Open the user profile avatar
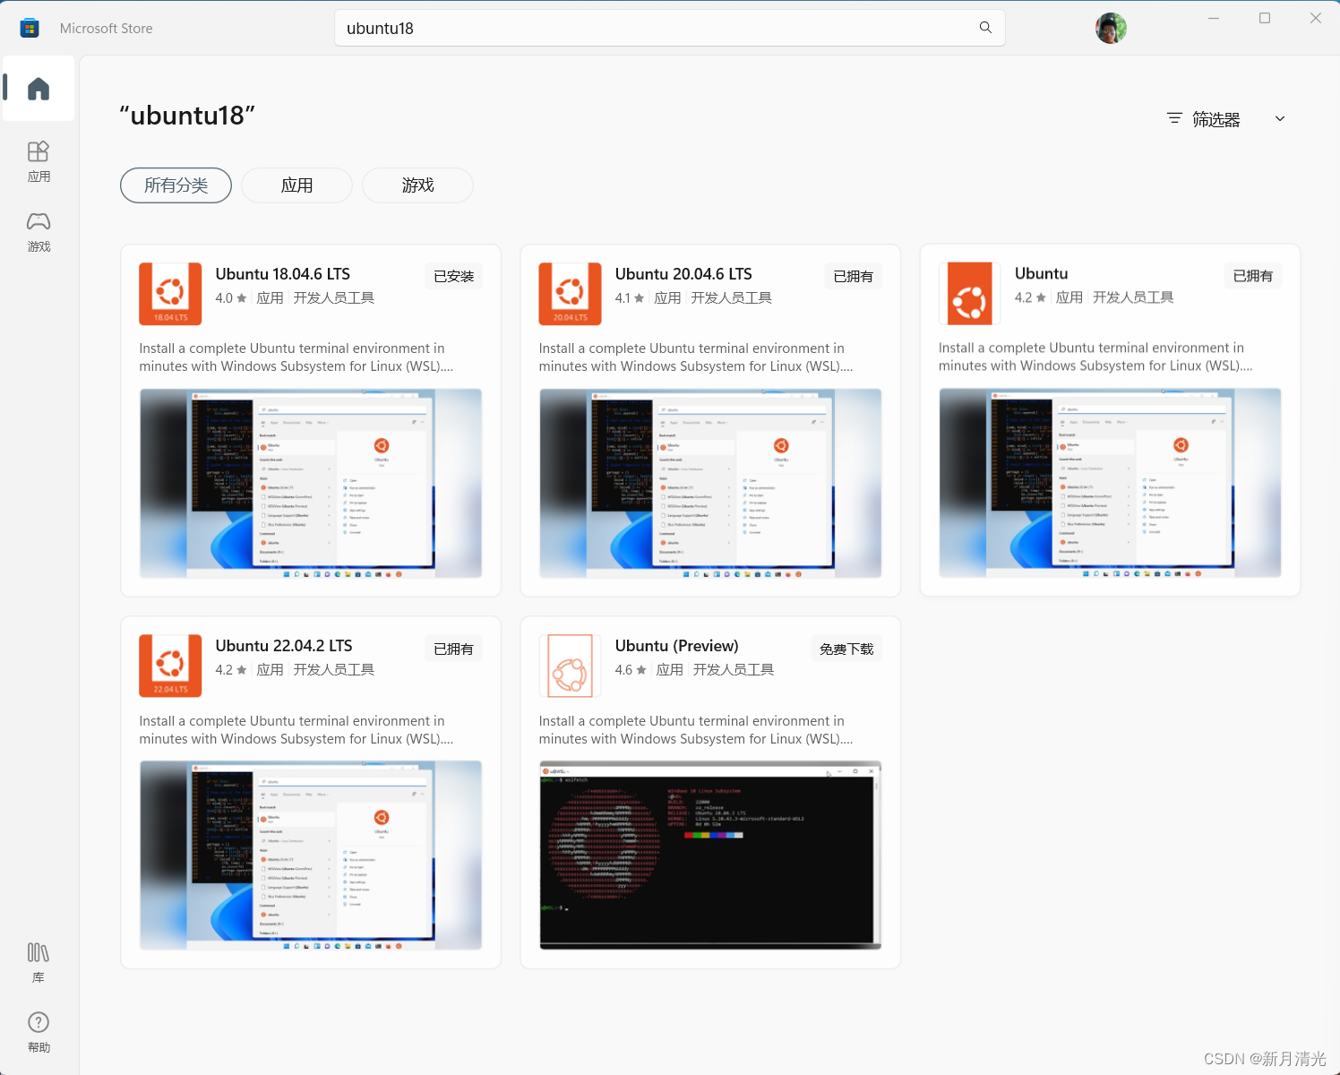Image resolution: width=1340 pixels, height=1075 pixels. (1111, 28)
